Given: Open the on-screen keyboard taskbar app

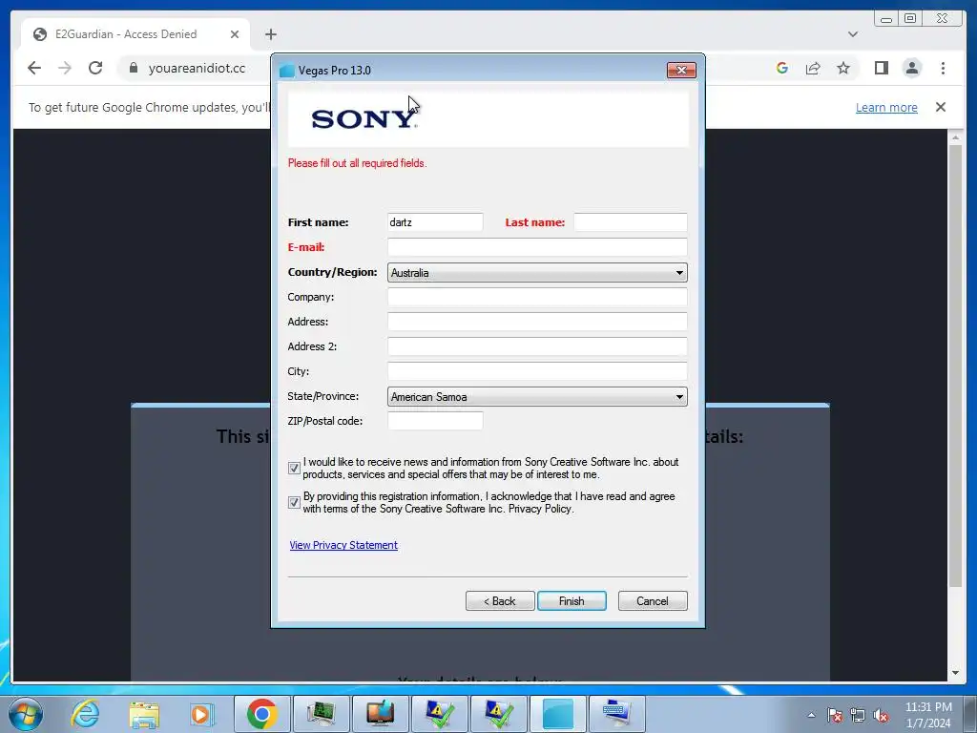Looking at the screenshot, I should (617, 714).
